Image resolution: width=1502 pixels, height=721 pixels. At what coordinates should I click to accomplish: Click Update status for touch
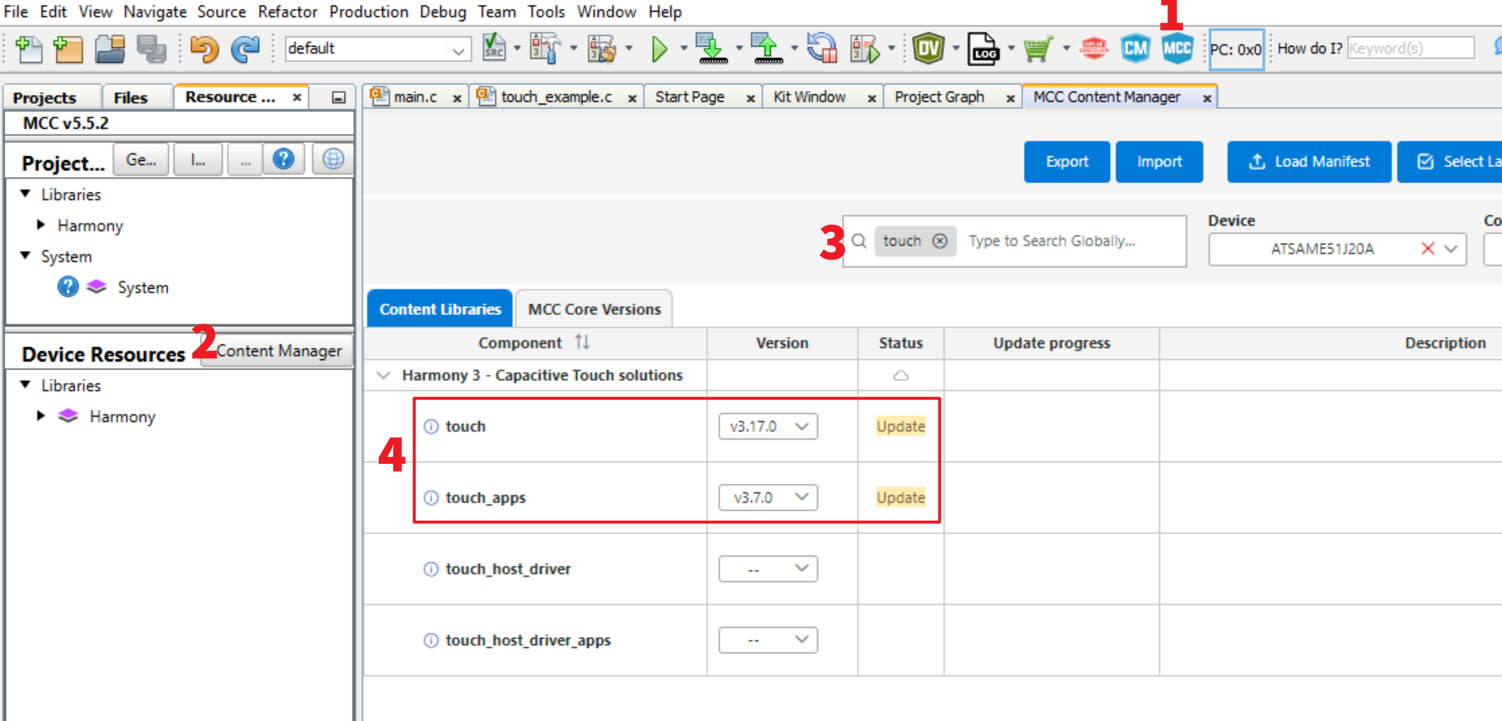click(x=901, y=426)
